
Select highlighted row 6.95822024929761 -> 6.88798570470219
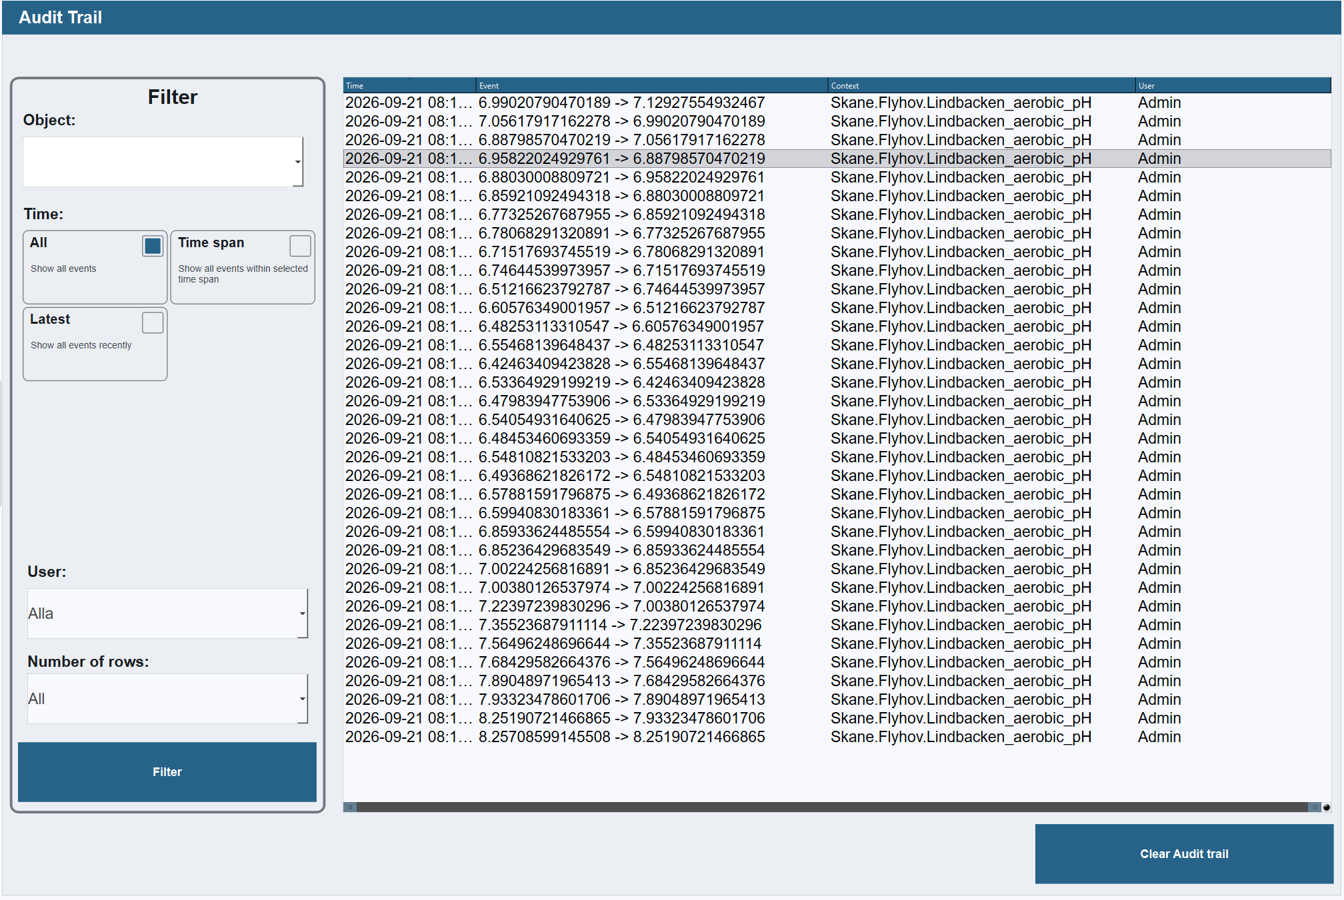point(837,159)
